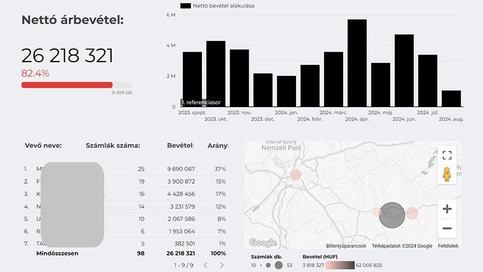483x272 pixels.
Task: Sort table by Számlák száma column
Action: [113, 145]
